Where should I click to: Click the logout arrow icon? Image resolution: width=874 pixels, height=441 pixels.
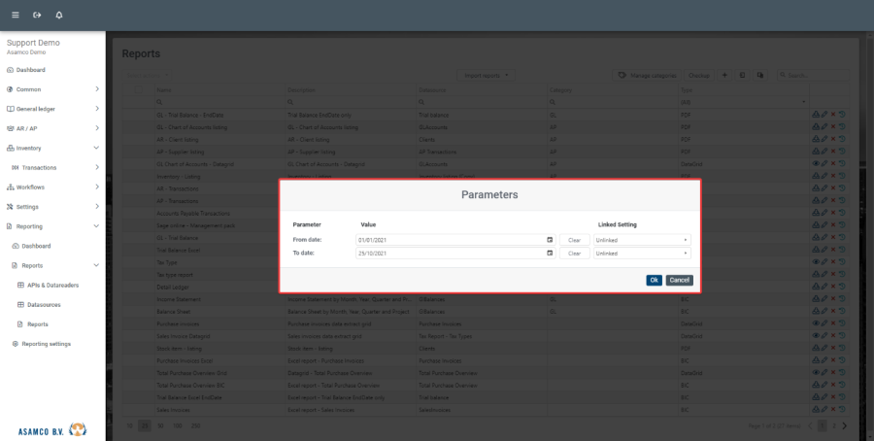pos(37,16)
